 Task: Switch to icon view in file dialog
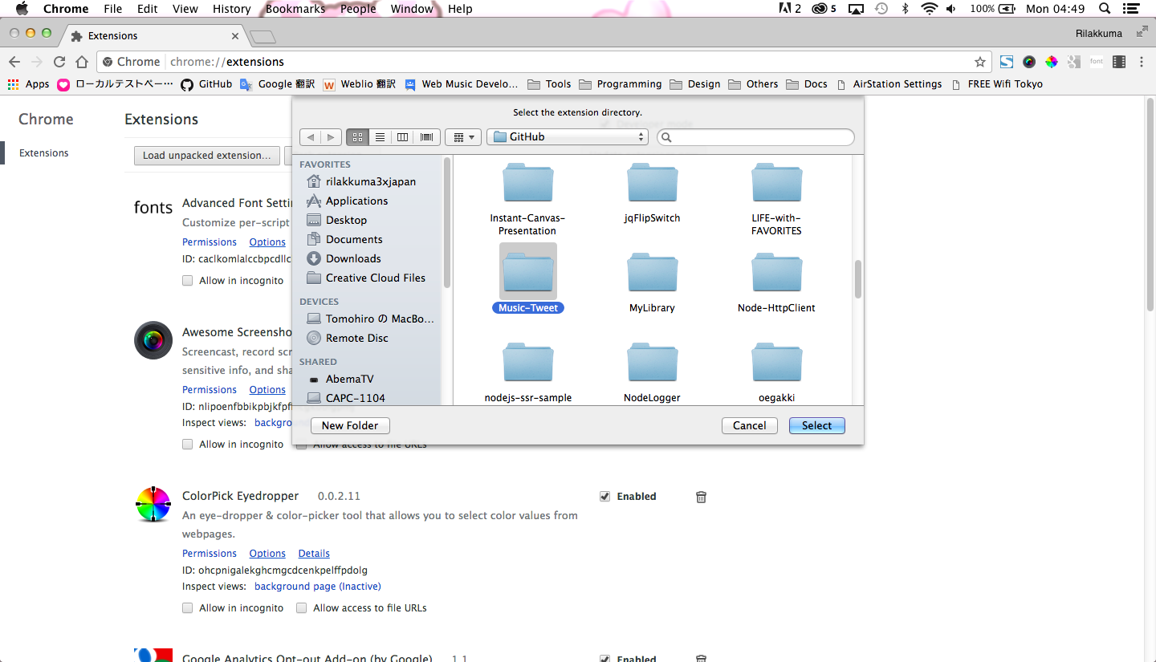(x=357, y=137)
